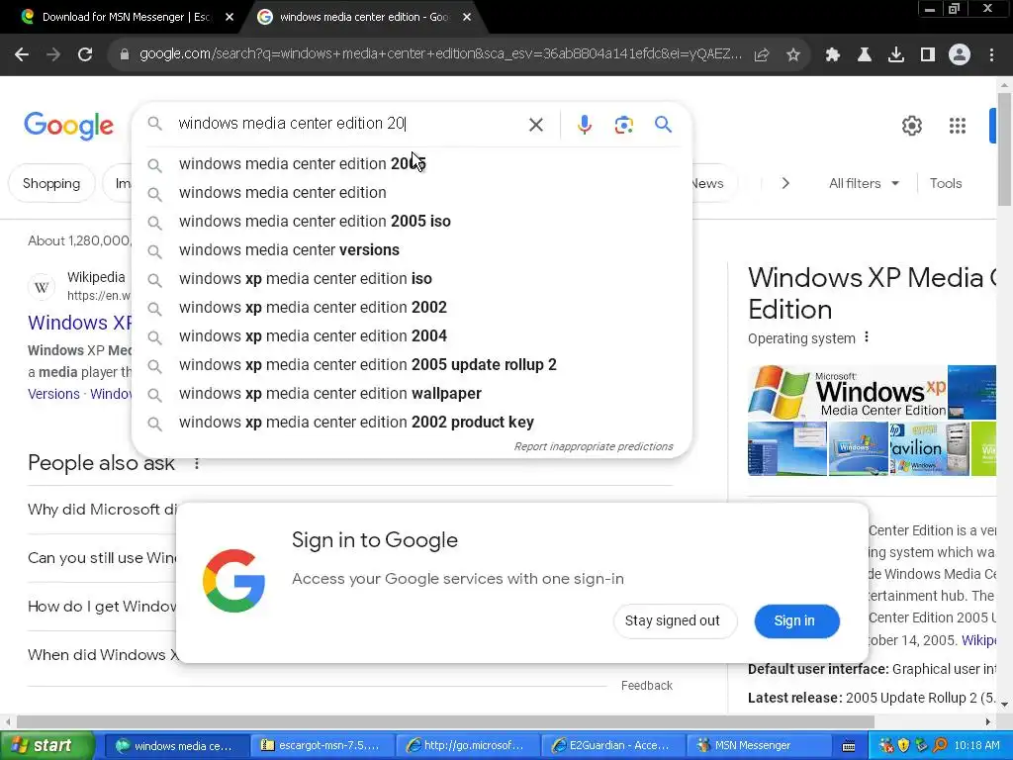The height and width of the screenshot is (760, 1013).
Task: Click the Windows security shield tray icon
Action: (x=903, y=745)
